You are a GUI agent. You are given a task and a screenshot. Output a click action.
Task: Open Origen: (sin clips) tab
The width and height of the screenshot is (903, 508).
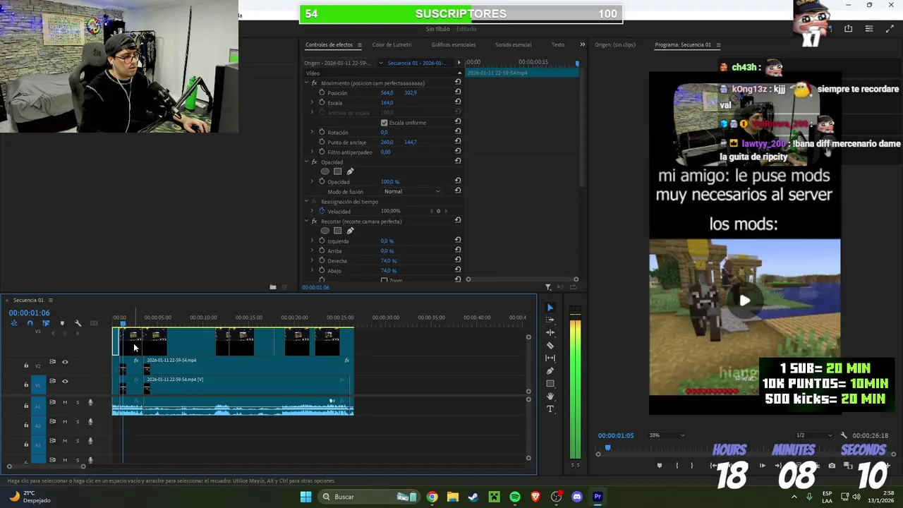(x=615, y=44)
